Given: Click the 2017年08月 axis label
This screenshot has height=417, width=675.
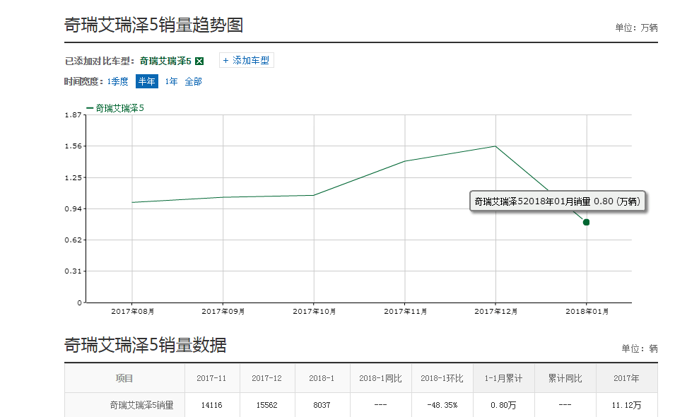Looking at the screenshot, I should (x=133, y=311).
